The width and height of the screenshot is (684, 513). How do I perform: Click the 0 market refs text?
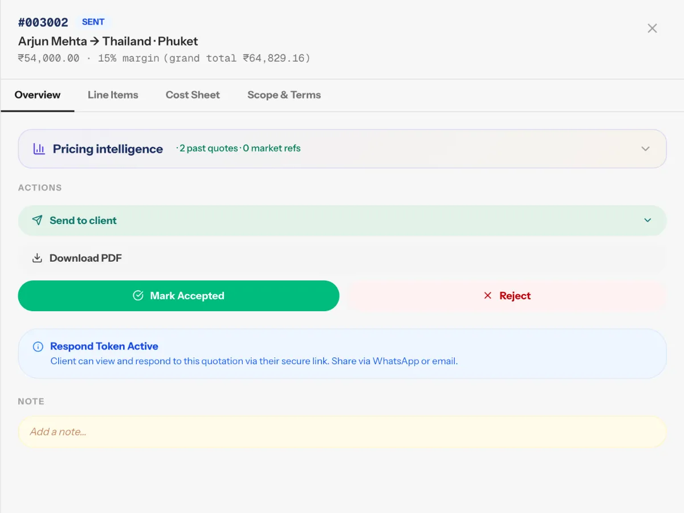272,148
